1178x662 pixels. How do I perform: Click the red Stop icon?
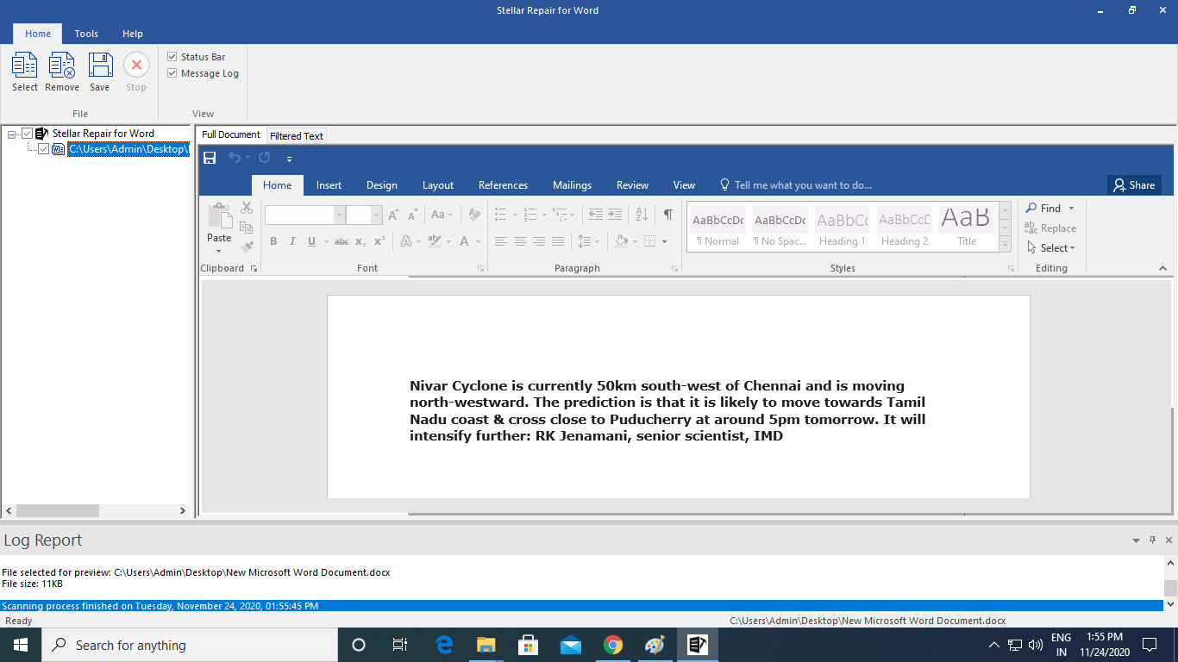136,66
